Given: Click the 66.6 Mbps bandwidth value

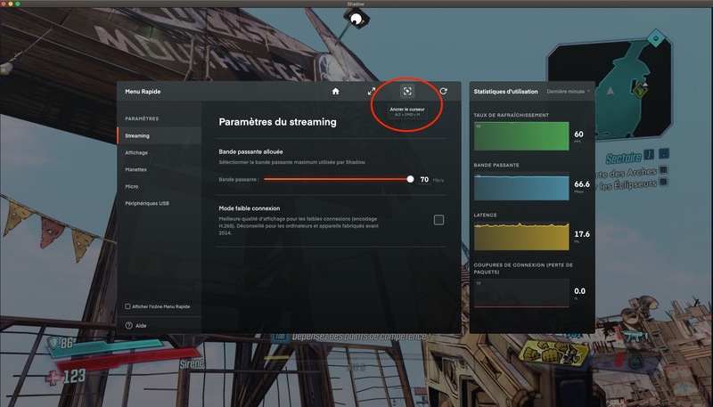Looking at the screenshot, I should point(582,184).
